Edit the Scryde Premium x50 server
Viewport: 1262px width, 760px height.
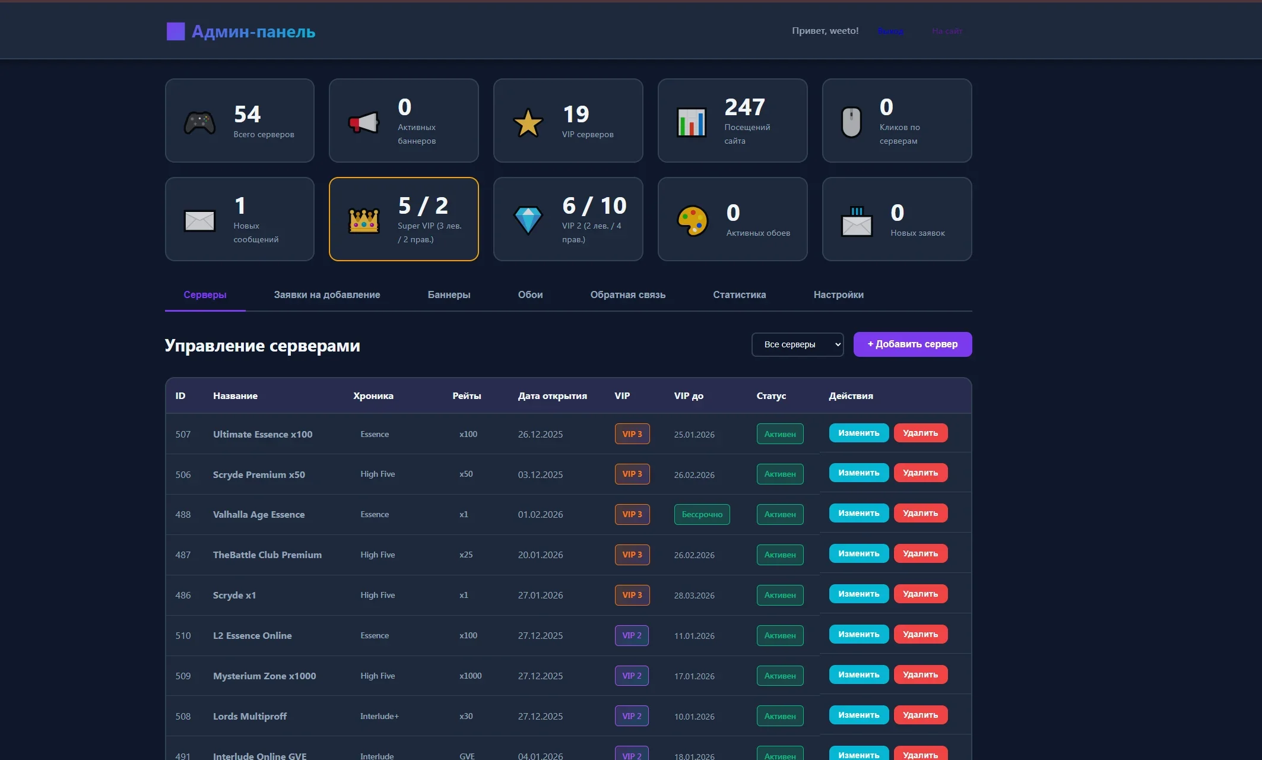coord(858,473)
